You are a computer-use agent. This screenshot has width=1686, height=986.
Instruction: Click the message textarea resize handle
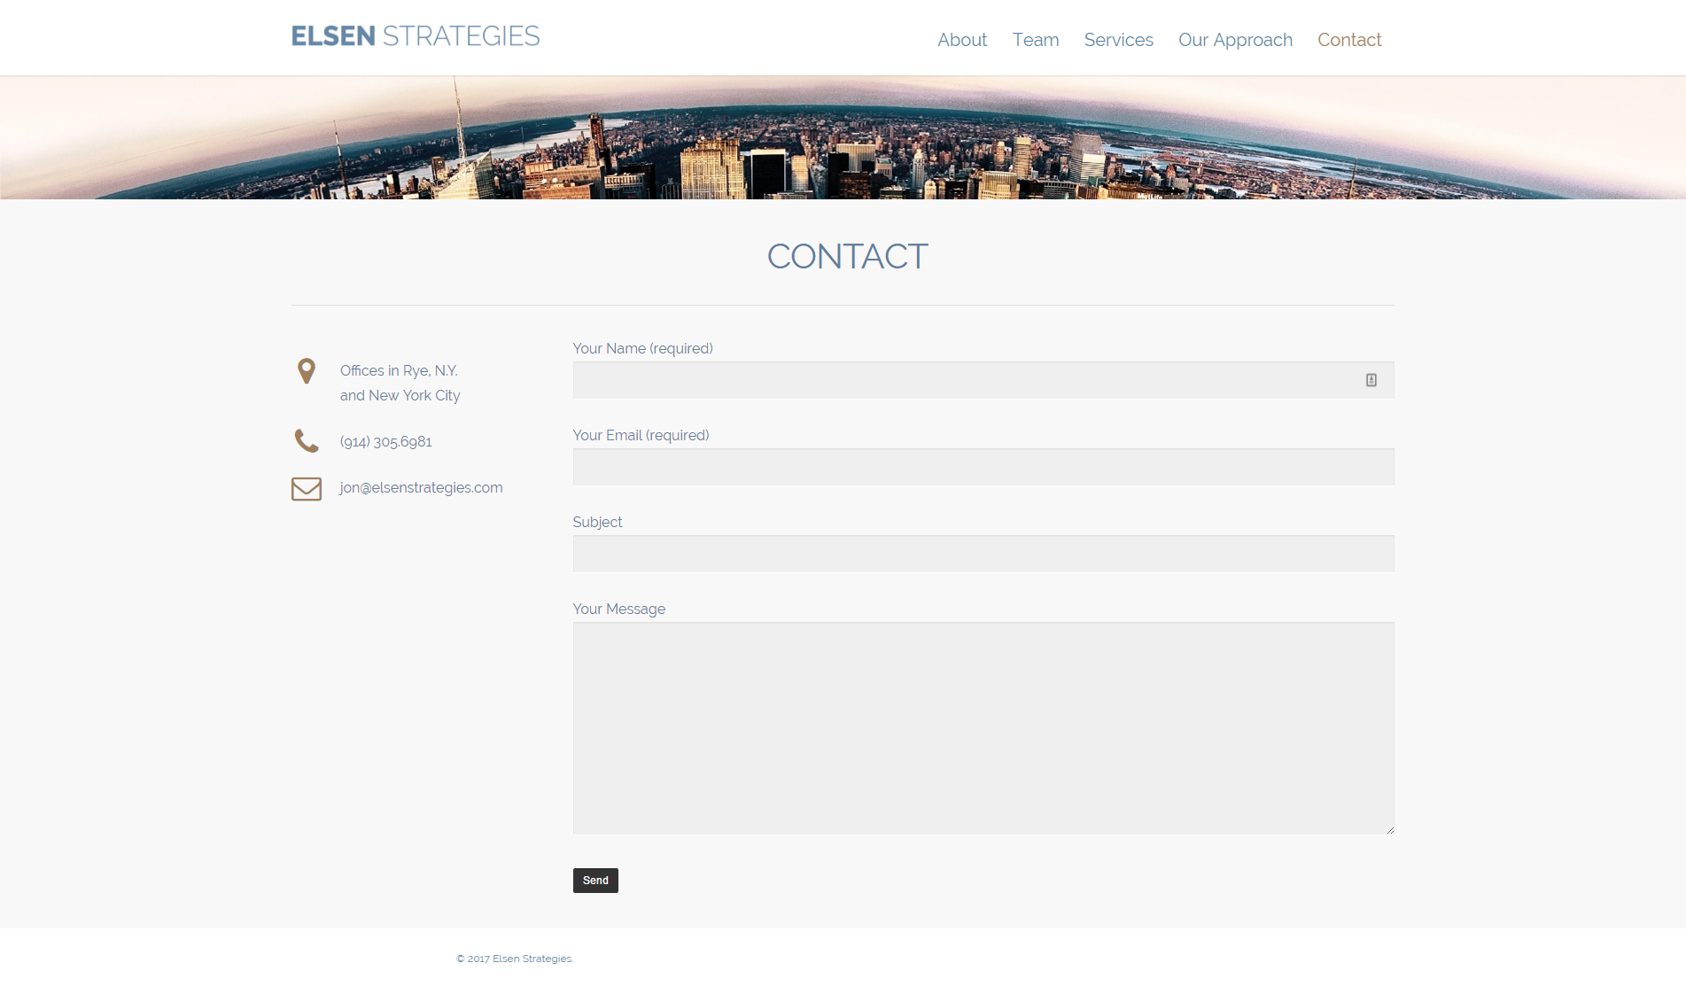tap(1390, 830)
